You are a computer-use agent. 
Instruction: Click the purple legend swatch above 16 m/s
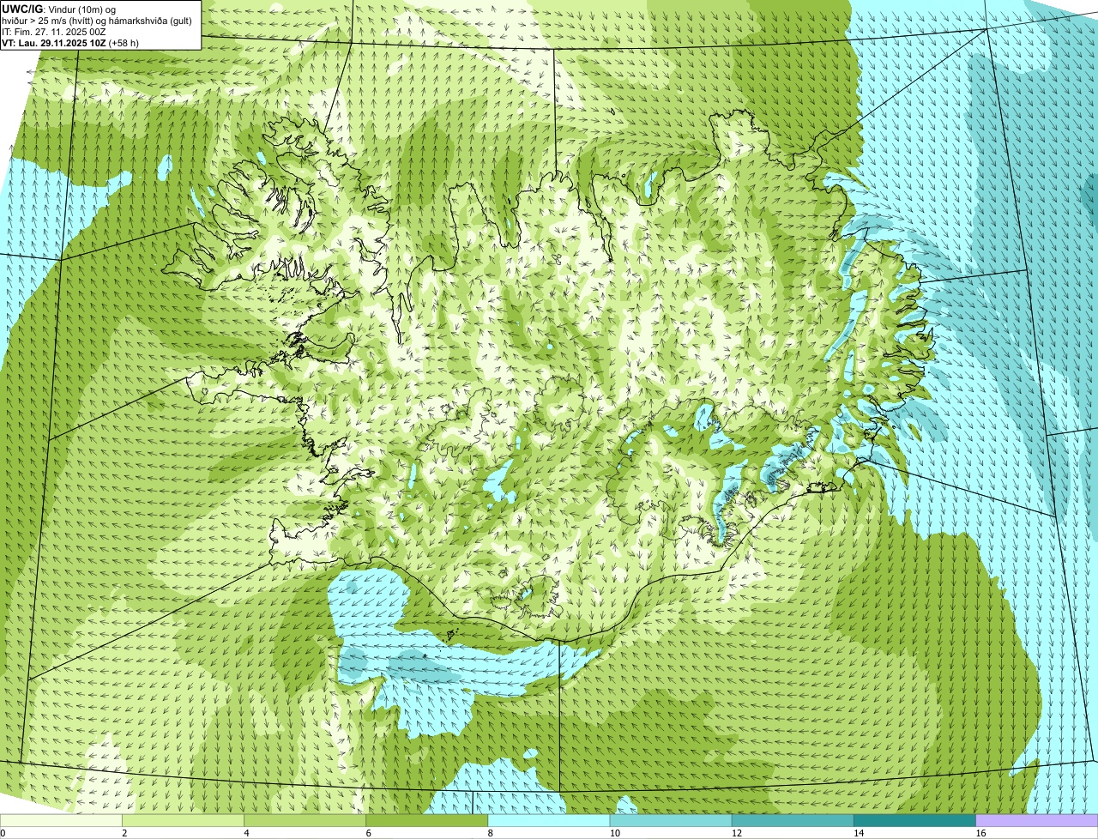(1037, 820)
